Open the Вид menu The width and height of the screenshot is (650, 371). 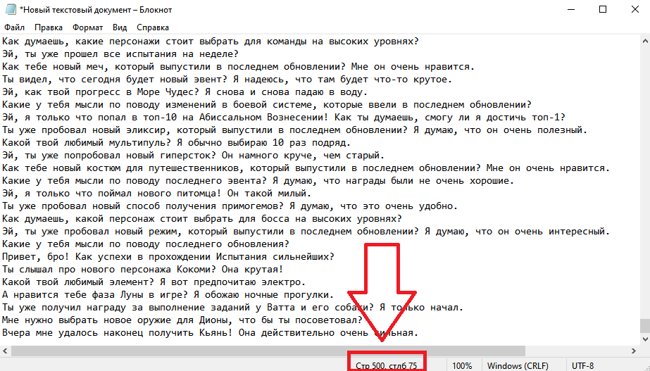(x=120, y=27)
